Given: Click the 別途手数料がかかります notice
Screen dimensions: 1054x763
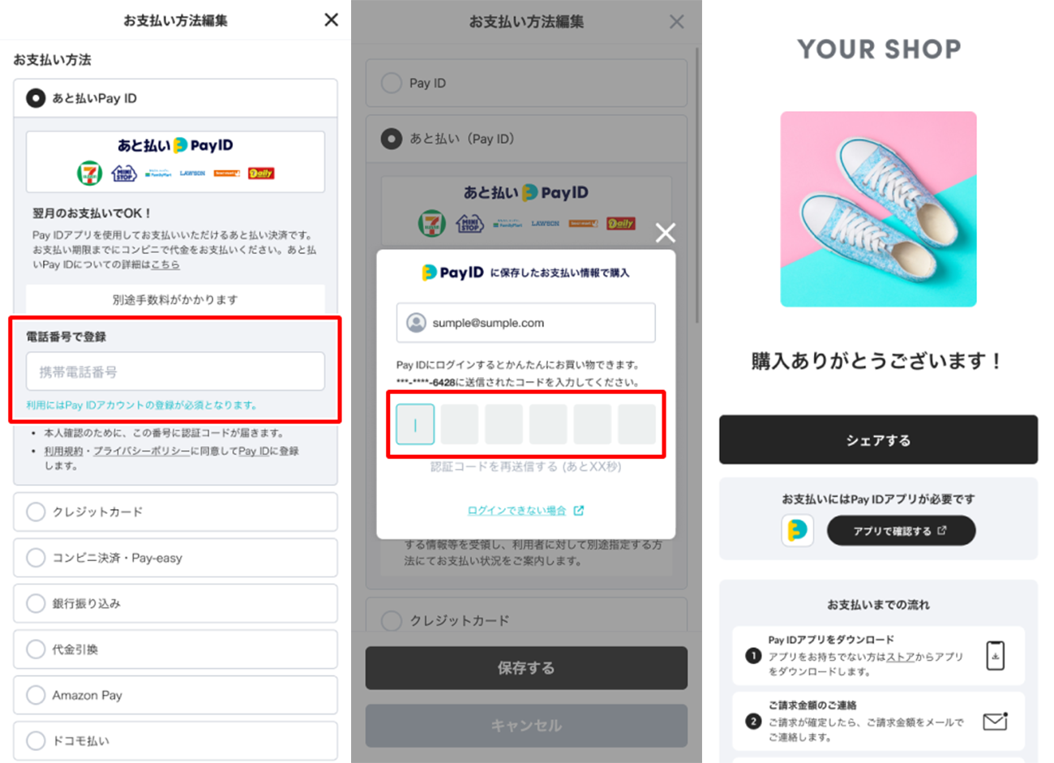Looking at the screenshot, I should (175, 299).
